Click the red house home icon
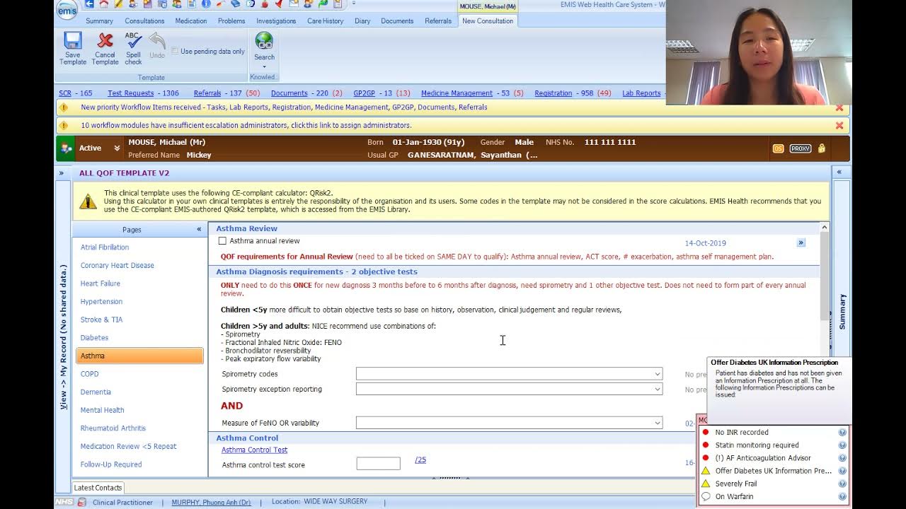 tap(104, 4)
